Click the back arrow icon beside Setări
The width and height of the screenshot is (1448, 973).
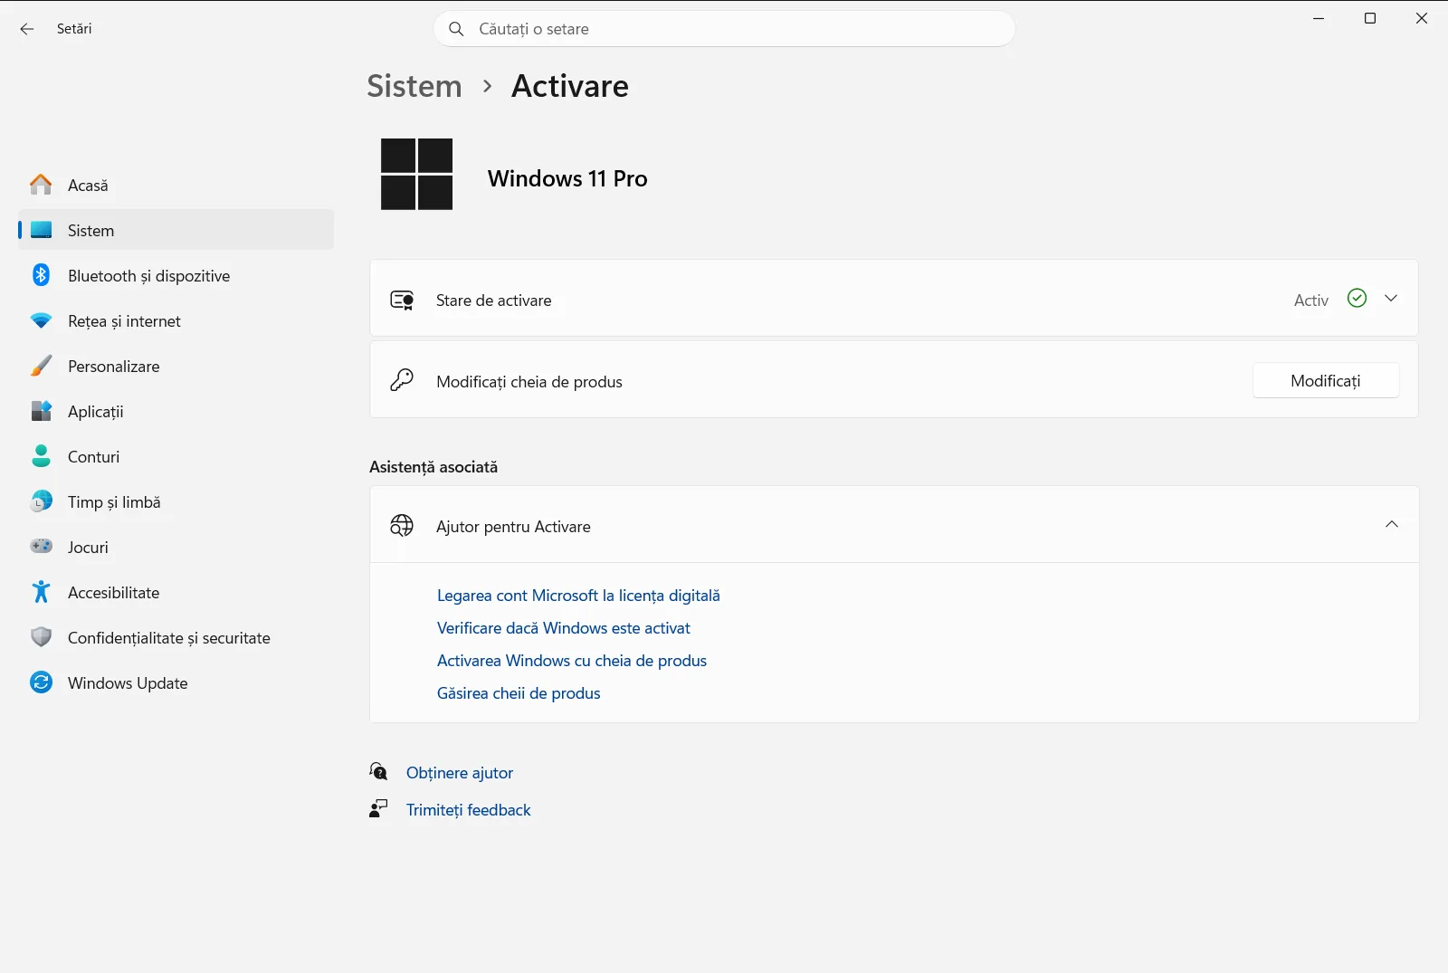(27, 29)
